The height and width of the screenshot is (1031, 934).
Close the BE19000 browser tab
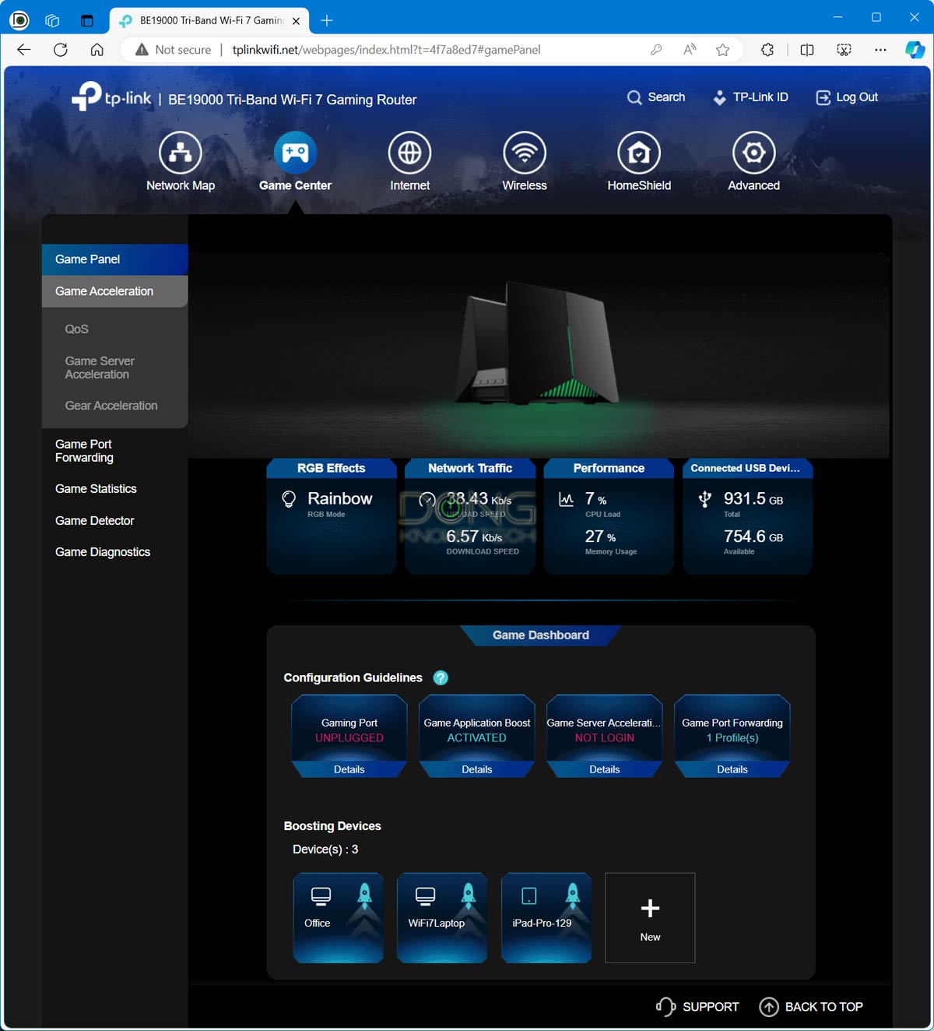[x=296, y=21]
